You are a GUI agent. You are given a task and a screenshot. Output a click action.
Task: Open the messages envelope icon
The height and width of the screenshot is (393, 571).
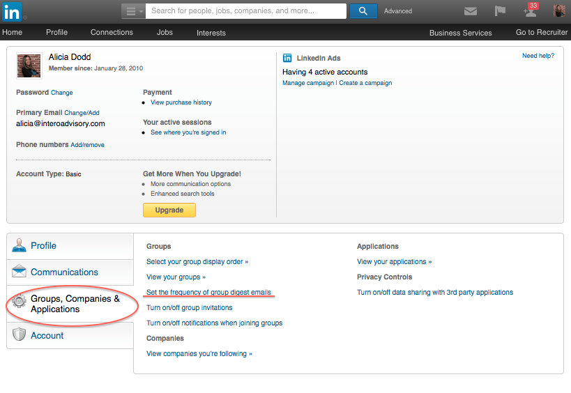(471, 11)
